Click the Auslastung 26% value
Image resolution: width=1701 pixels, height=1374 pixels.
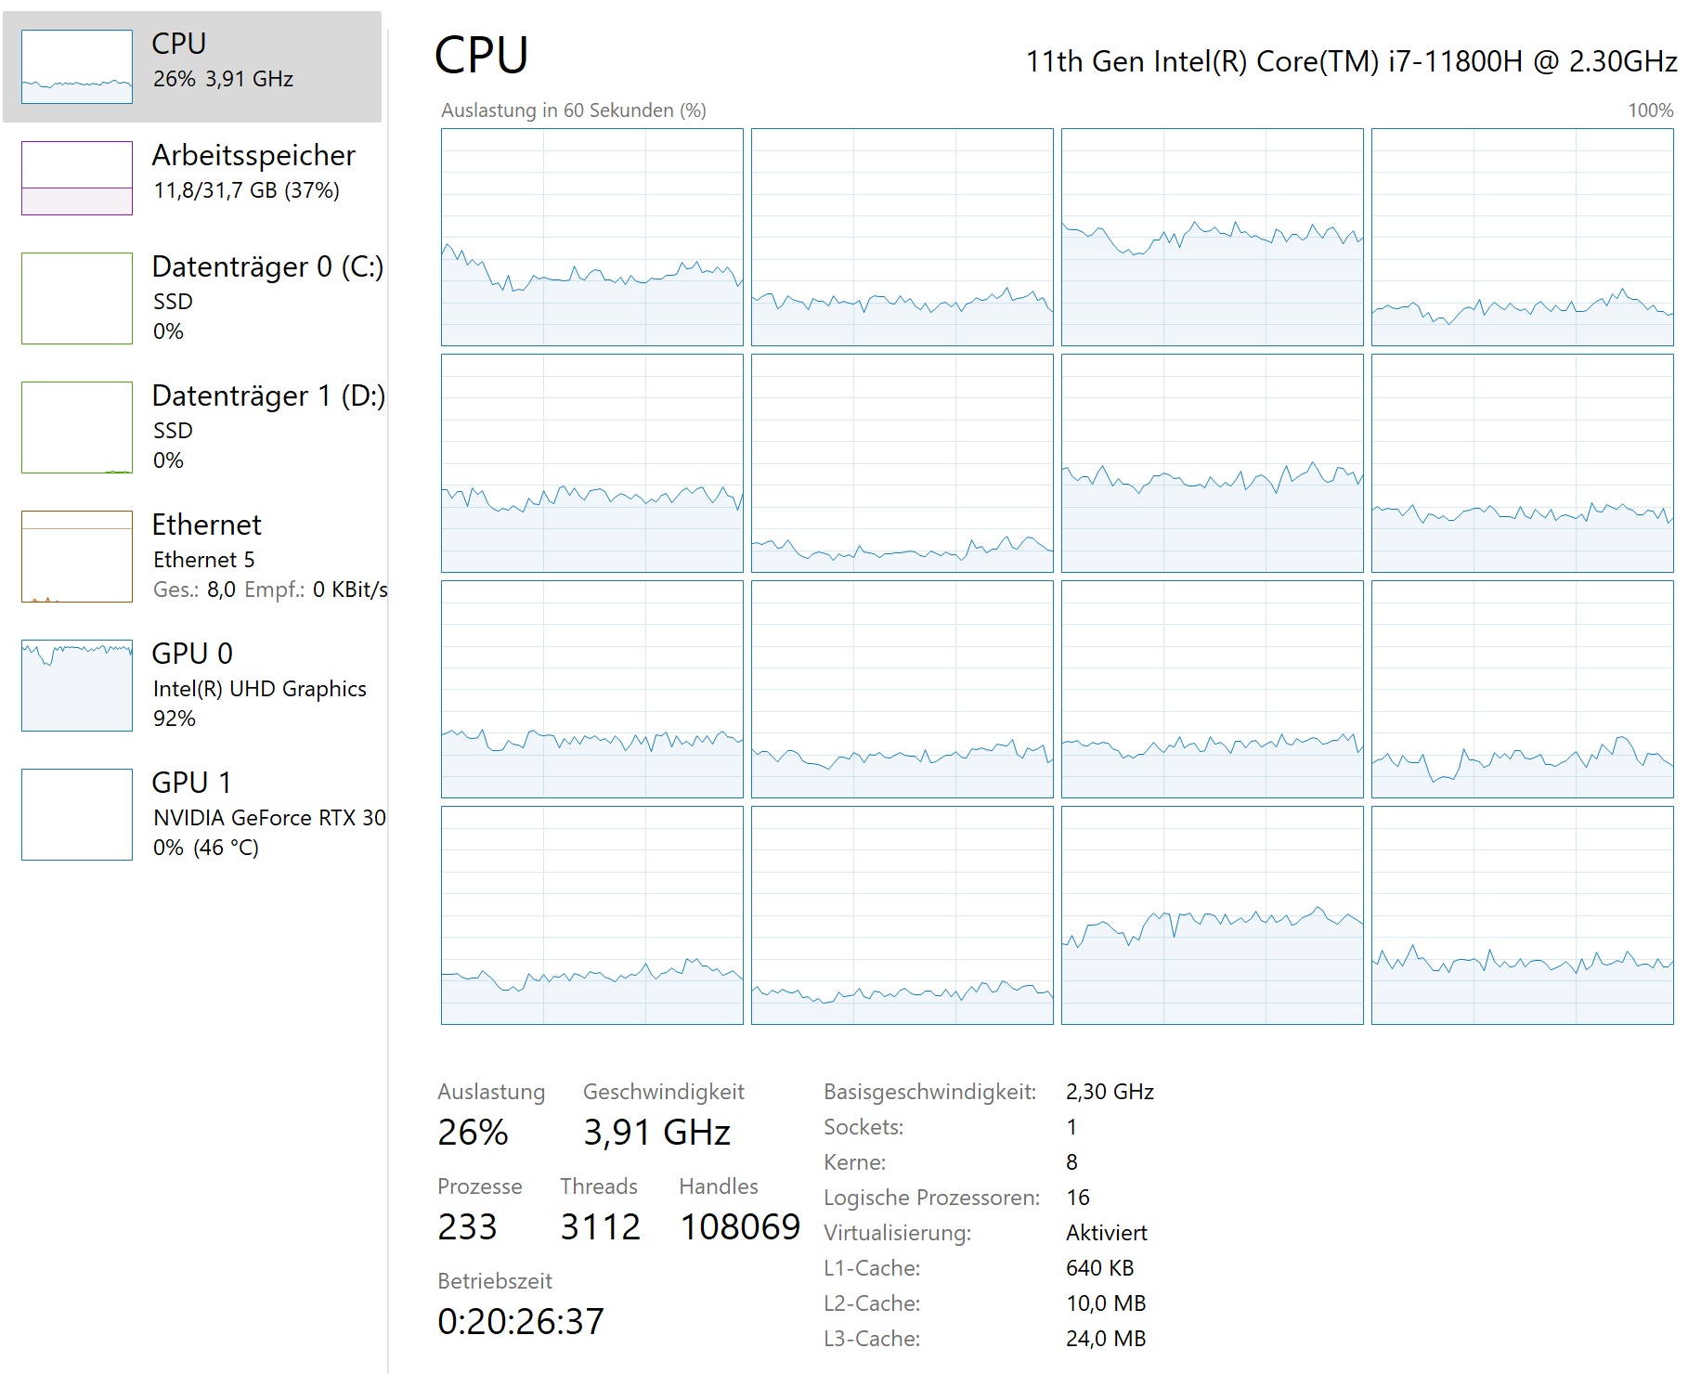[473, 1133]
